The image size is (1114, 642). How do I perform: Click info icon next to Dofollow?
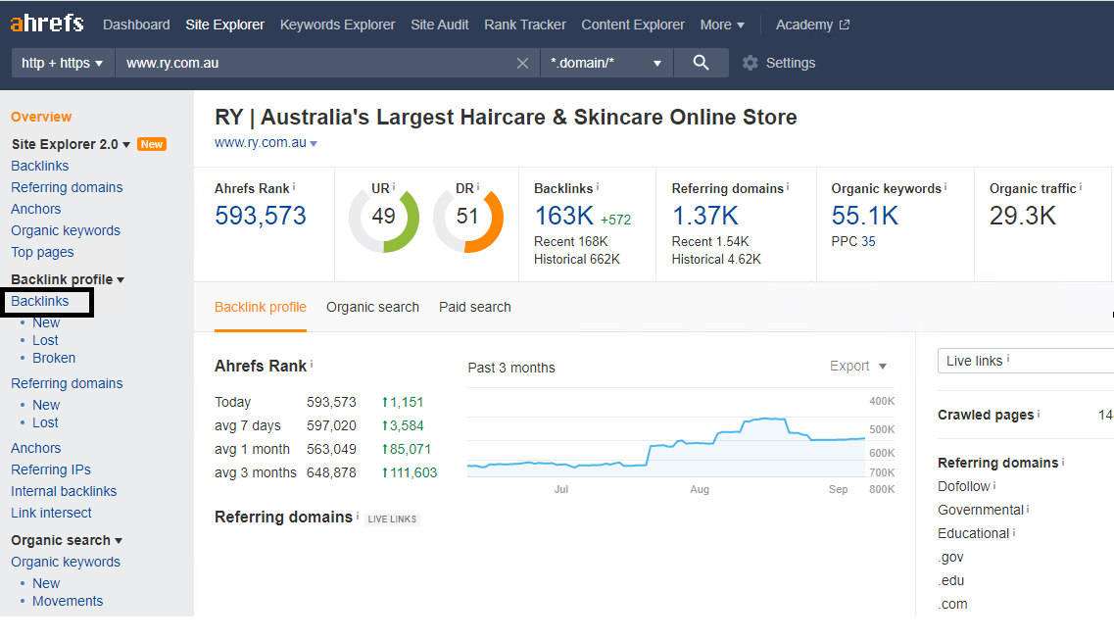tap(994, 485)
